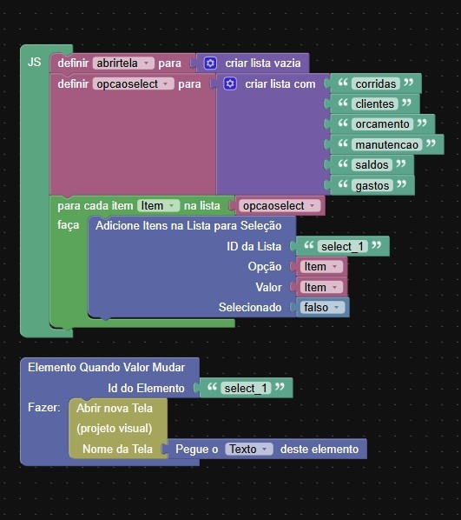Click 'definir' on the opcaoselect block
461x520 pixels.
click(x=73, y=83)
